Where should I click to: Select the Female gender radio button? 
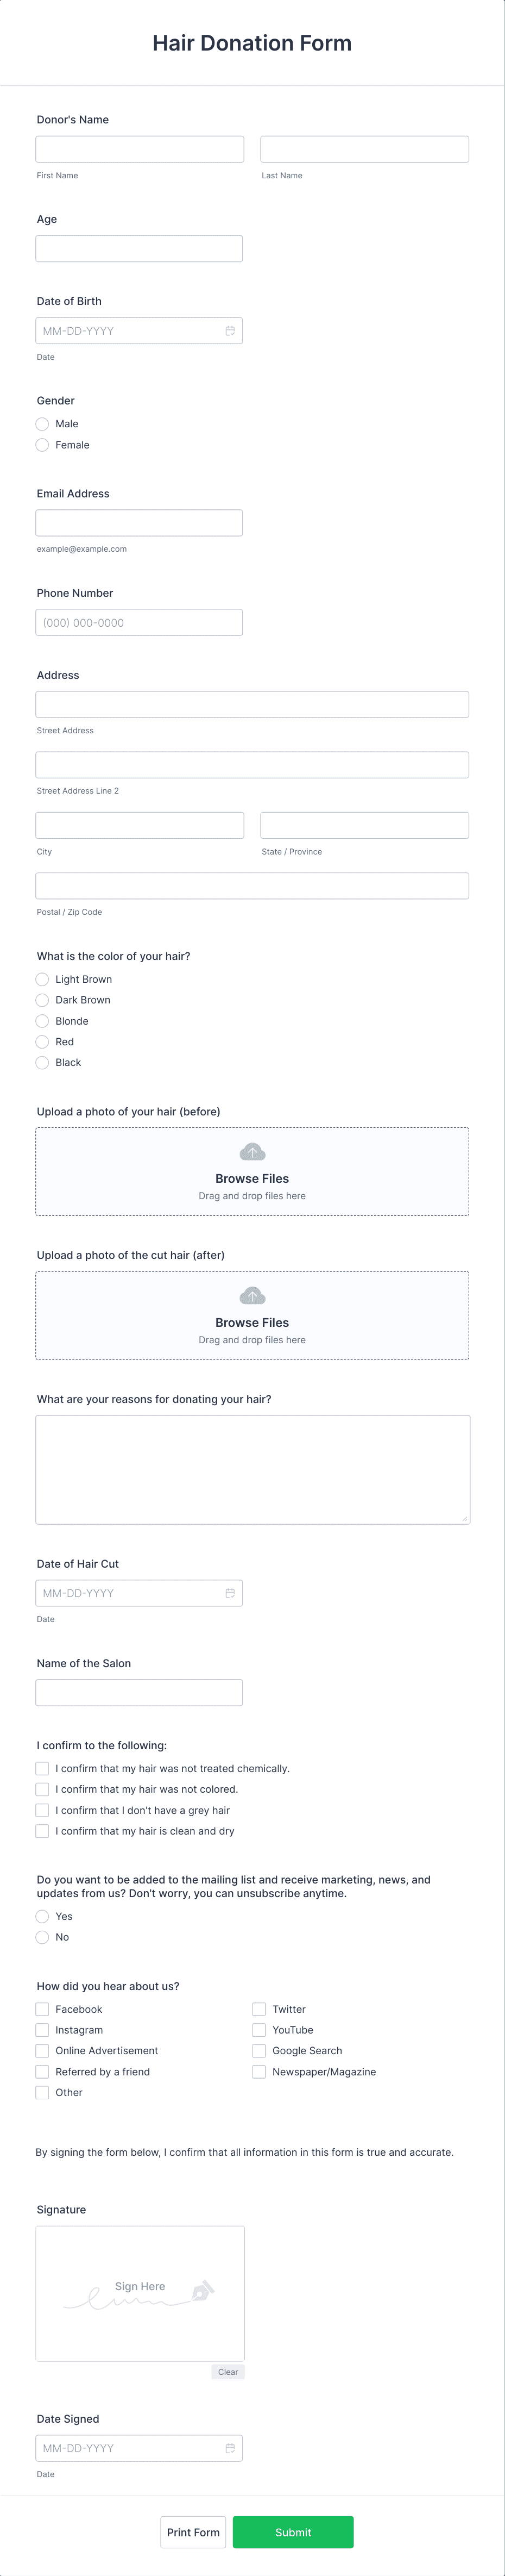(42, 445)
